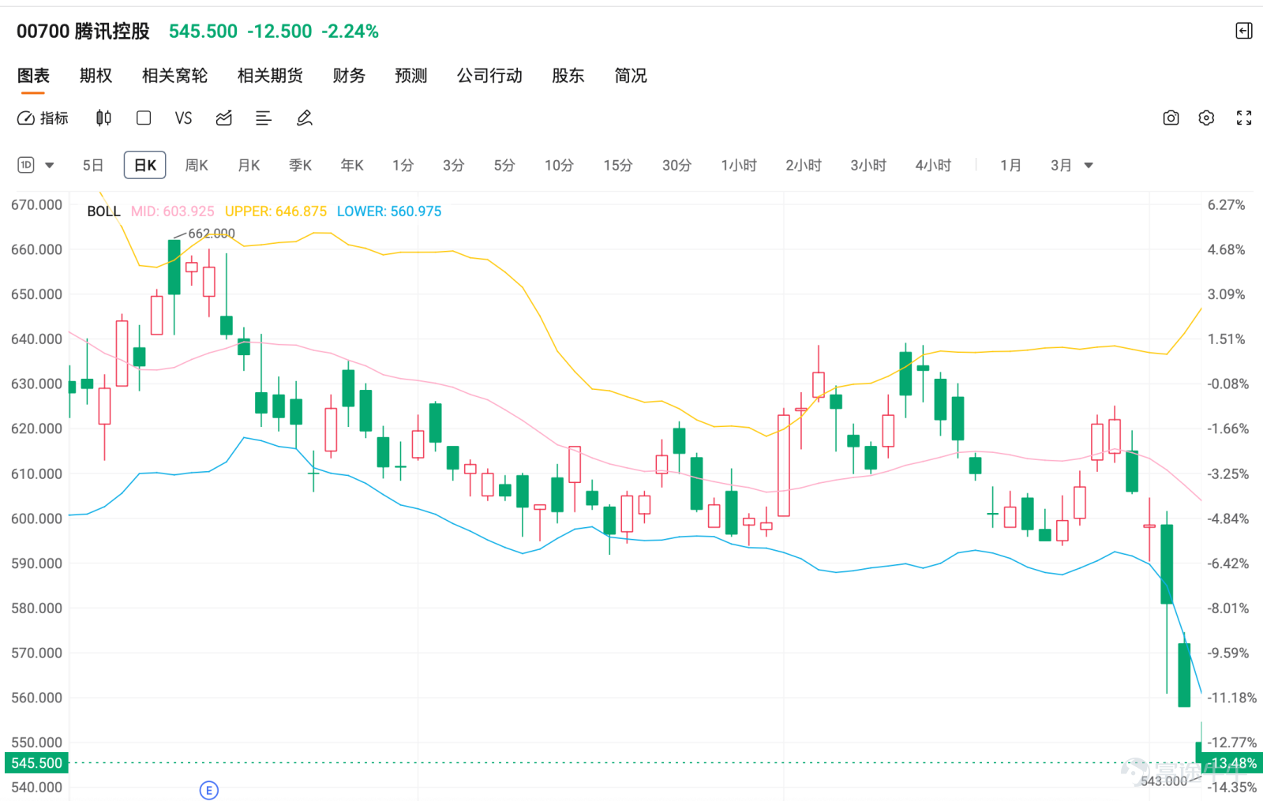Open the 1D period dropdown
The image size is (1263, 801).
point(36,165)
